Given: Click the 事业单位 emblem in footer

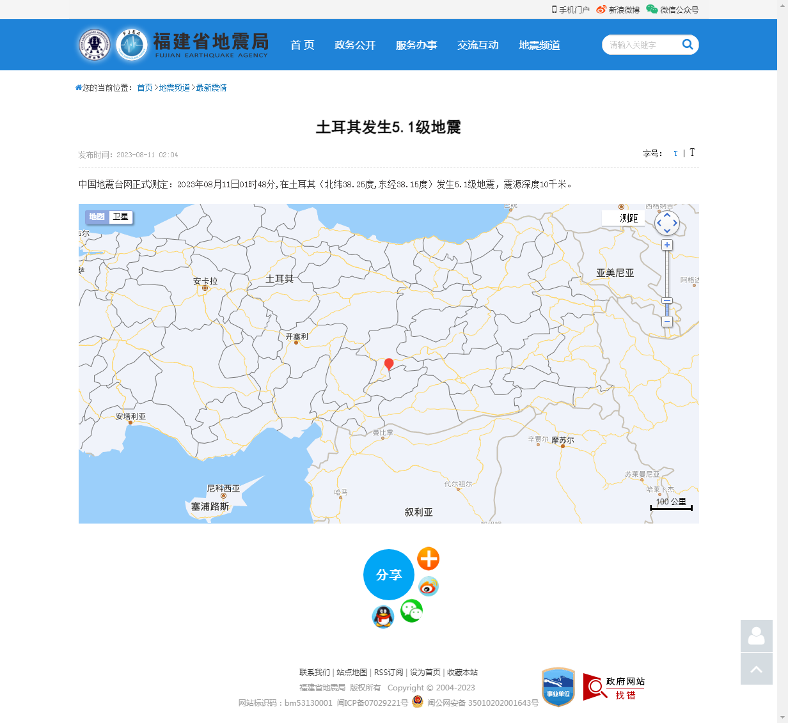Looking at the screenshot, I should 557,687.
